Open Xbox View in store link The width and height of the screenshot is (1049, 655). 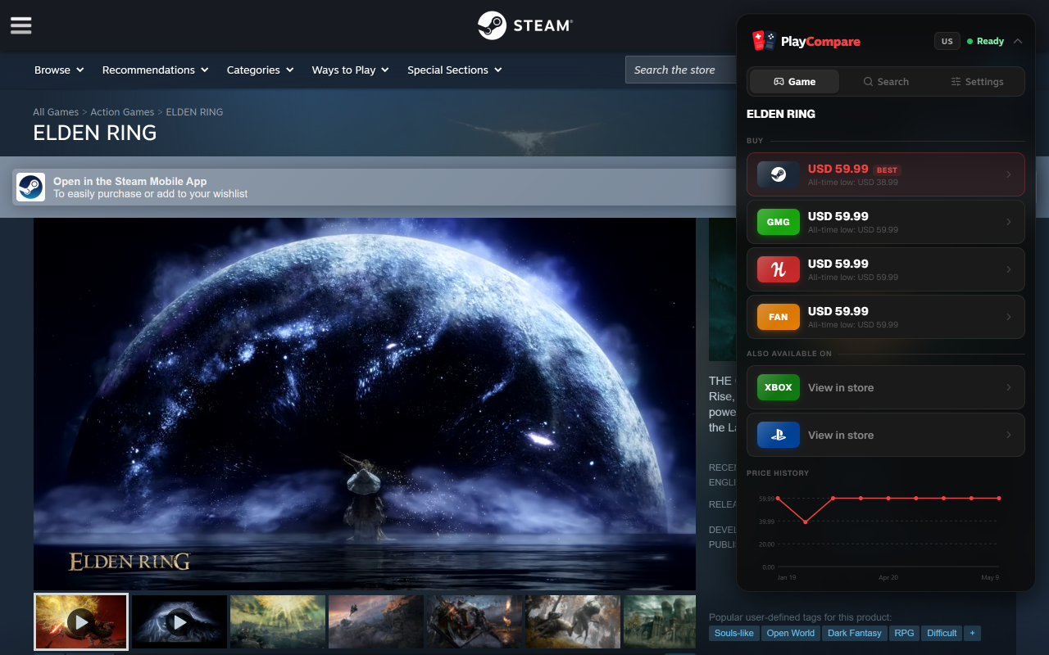tap(886, 387)
